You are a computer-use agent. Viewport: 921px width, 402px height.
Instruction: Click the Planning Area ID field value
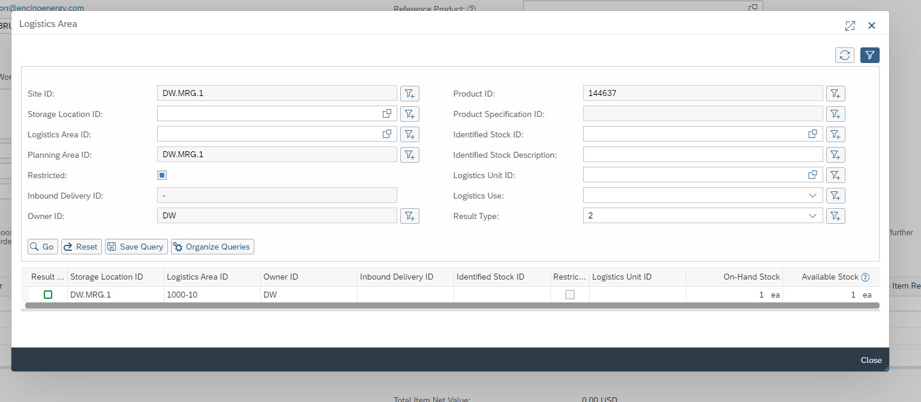[277, 154]
